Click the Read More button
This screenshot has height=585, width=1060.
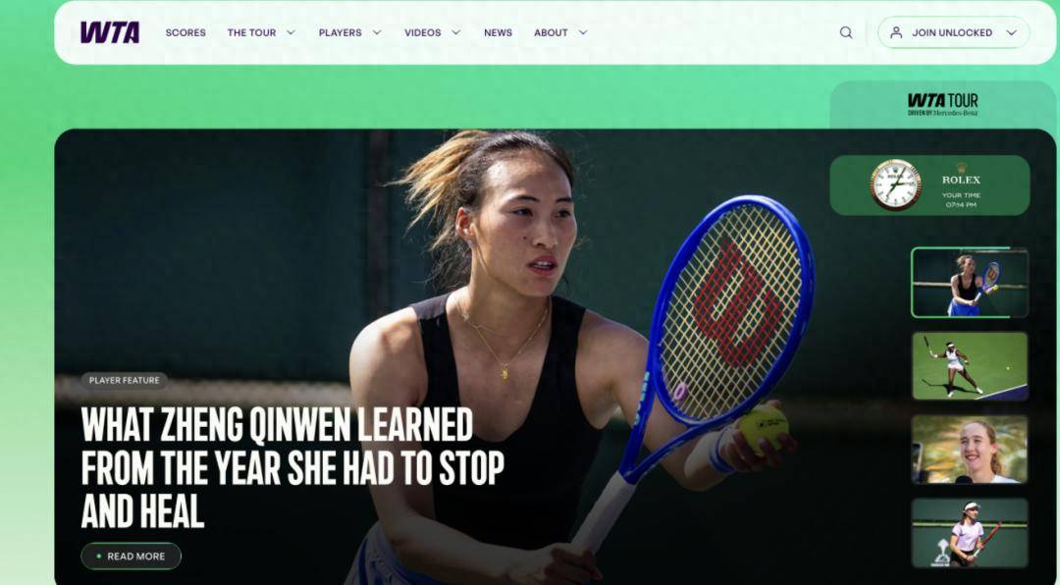pos(132,556)
